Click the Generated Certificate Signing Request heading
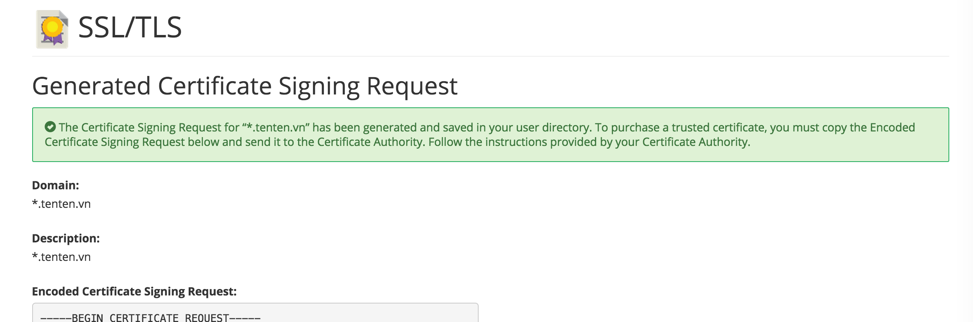Image resolution: width=973 pixels, height=322 pixels. (245, 86)
